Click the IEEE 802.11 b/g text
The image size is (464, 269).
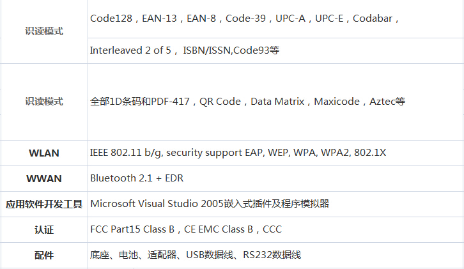pyautogui.click(x=125, y=153)
